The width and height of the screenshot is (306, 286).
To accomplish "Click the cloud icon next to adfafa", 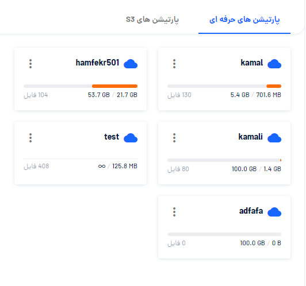I will (x=274, y=212).
